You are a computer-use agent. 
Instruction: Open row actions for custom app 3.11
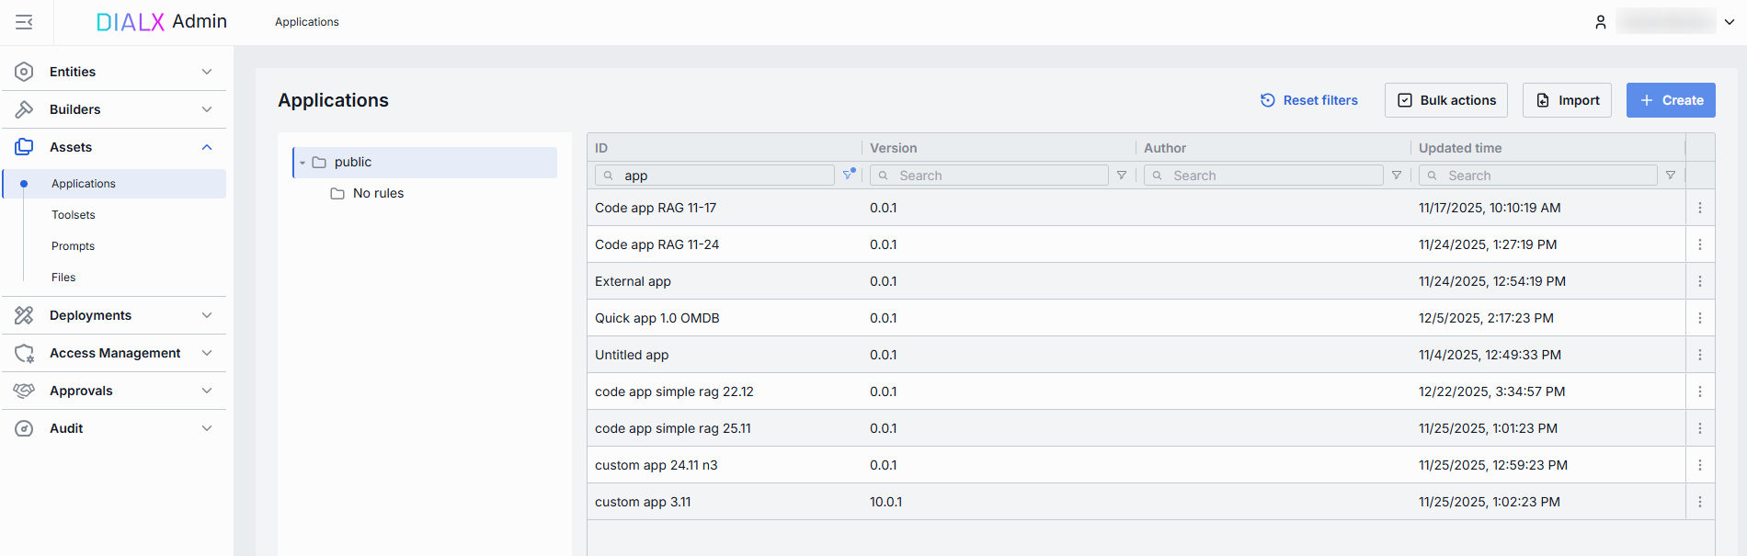(1699, 502)
